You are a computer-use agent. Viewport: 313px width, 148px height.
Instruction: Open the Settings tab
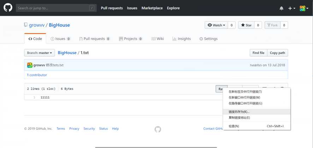(x=208, y=39)
